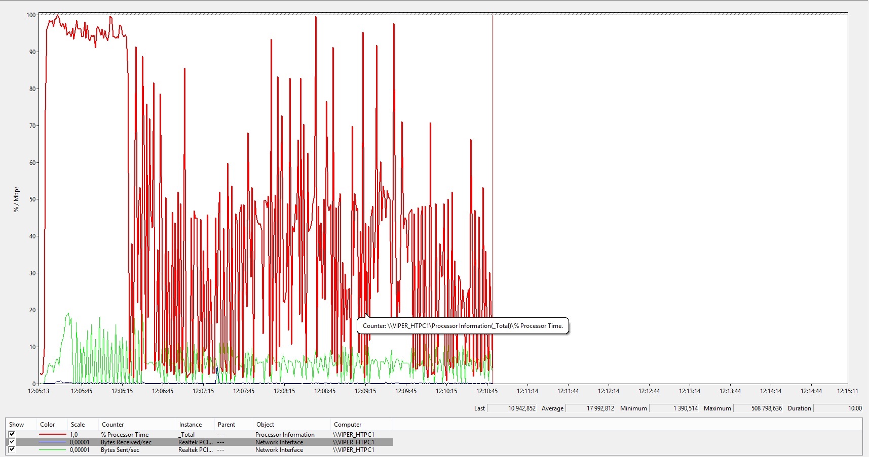Viewport: 869px width, 457px height.
Task: Click the Parent column header
Action: [x=226, y=425]
